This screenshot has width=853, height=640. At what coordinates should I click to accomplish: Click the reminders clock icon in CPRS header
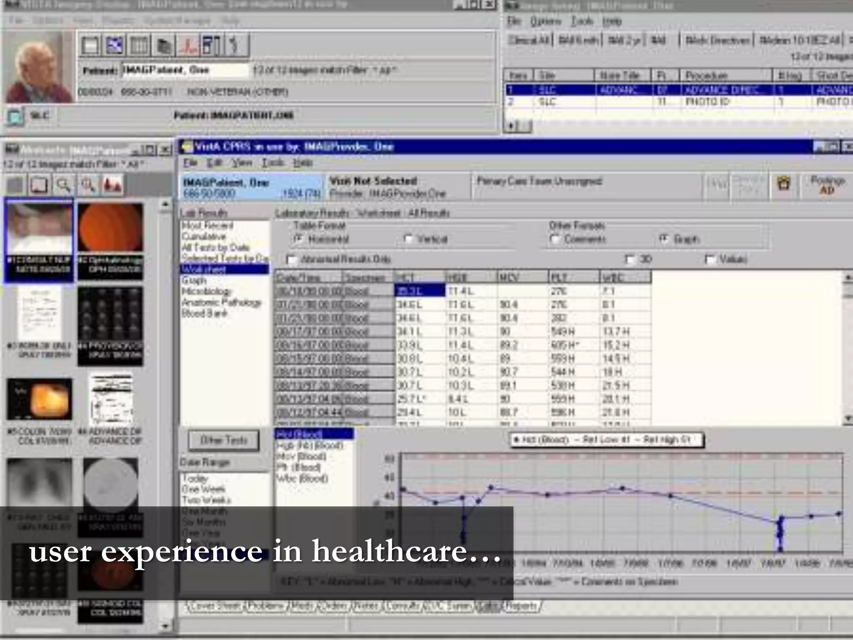click(x=783, y=184)
